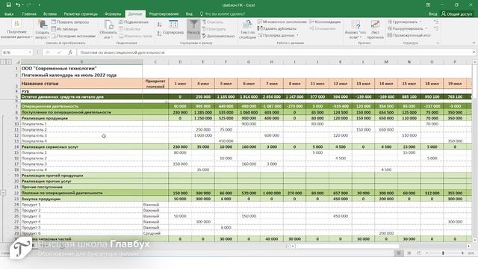Click Share (Общий доступ) button
Screen dimensions: 478x269
point(456,14)
